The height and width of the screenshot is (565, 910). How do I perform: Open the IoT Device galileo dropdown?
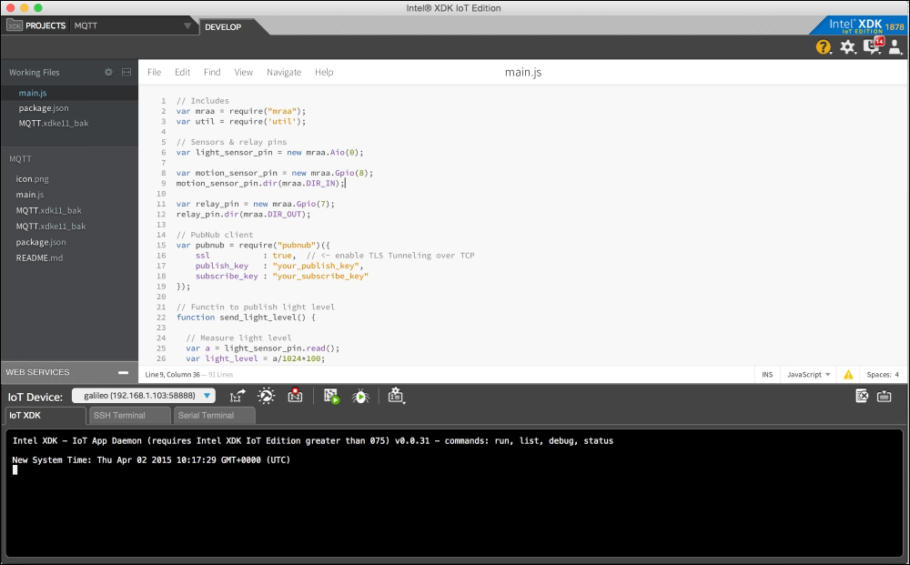tap(144, 396)
